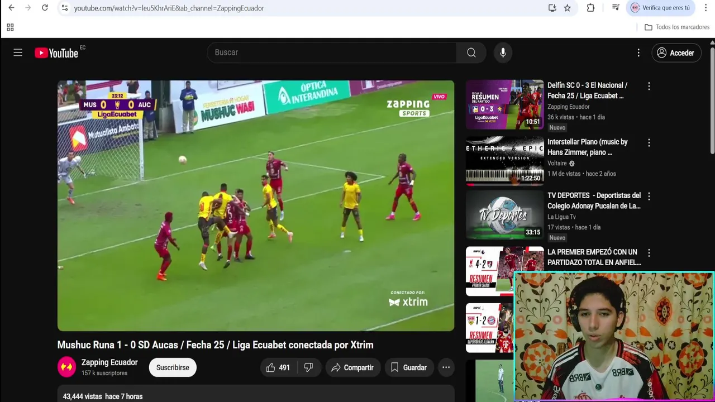Click the magnifying glass search button
Viewport: 715px width, 402px height.
[471, 52]
